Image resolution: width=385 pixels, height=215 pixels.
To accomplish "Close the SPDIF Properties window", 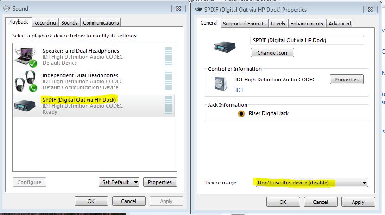I will pyautogui.click(x=370, y=10).
